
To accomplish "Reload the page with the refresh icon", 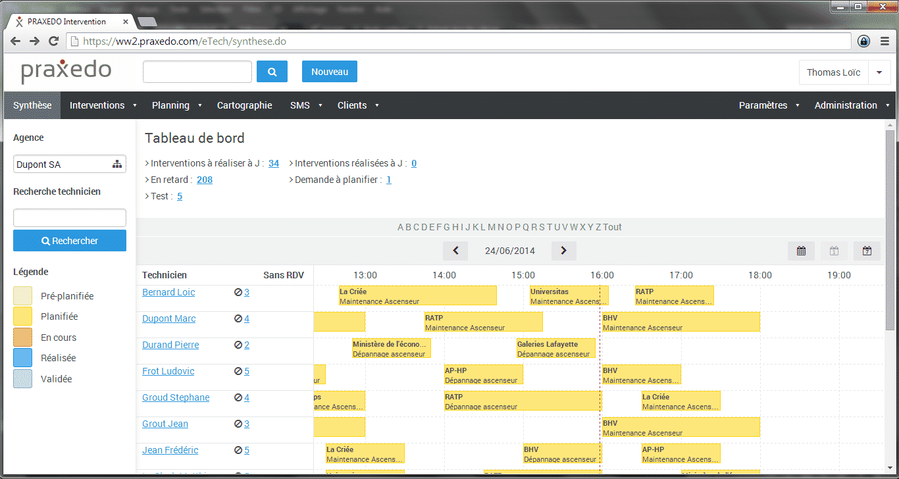I will pyautogui.click(x=54, y=41).
